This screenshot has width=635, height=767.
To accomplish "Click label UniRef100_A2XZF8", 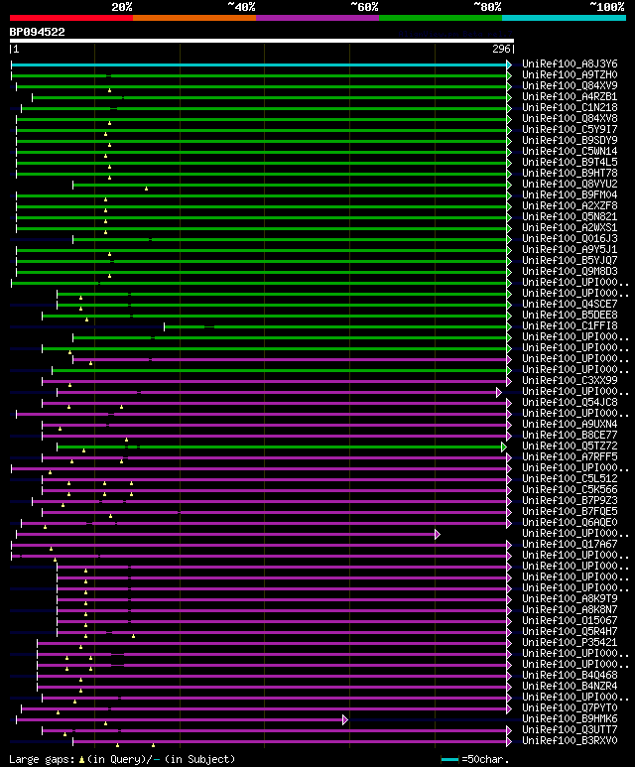I will pyautogui.click(x=570, y=206).
